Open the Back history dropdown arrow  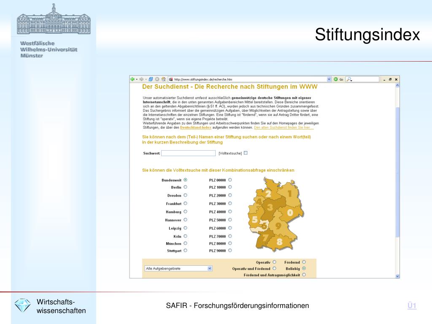click(137, 80)
